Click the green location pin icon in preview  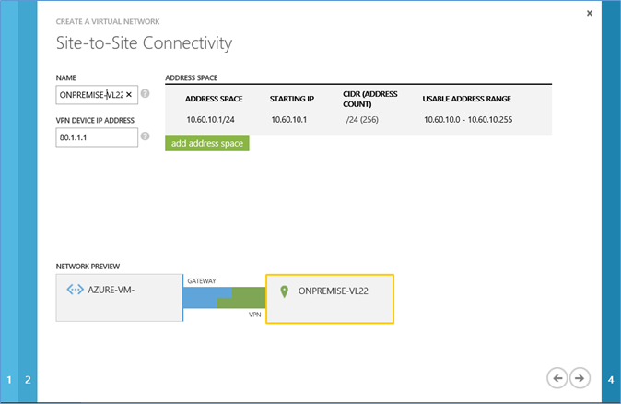[x=284, y=291]
